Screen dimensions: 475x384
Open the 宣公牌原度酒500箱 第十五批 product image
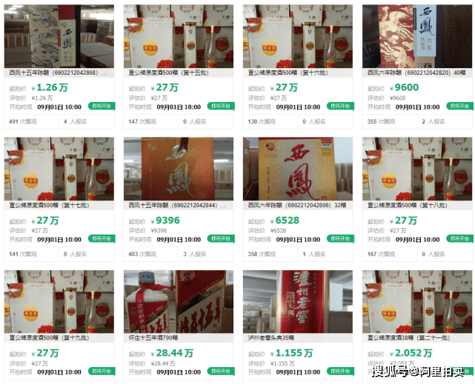pos(179,36)
